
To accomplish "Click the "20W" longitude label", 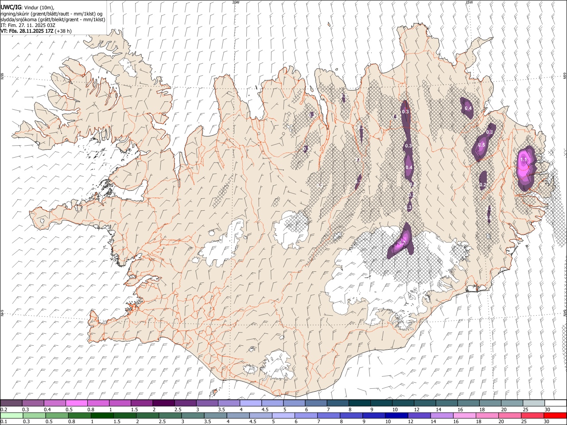I will click(x=236, y=2).
